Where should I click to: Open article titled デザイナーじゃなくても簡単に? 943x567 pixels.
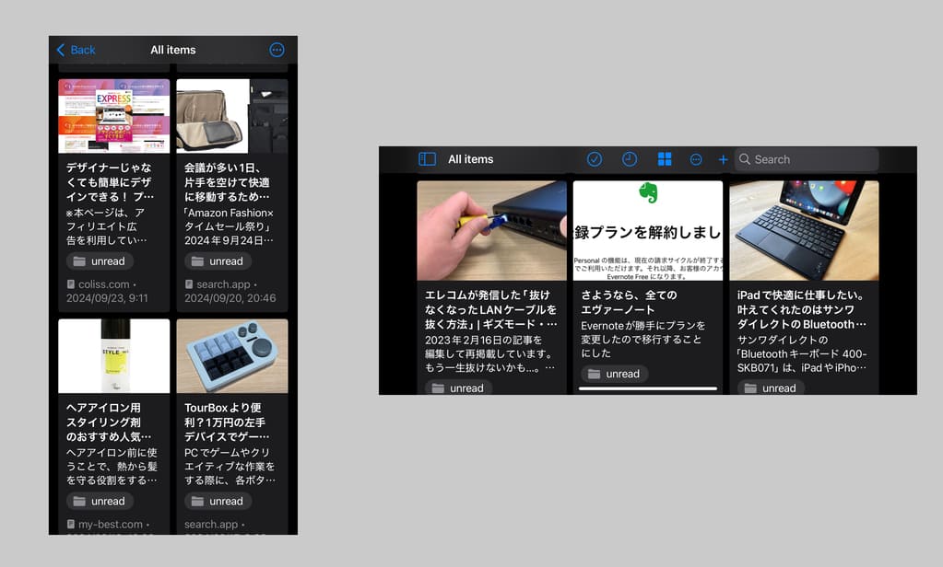click(110, 182)
